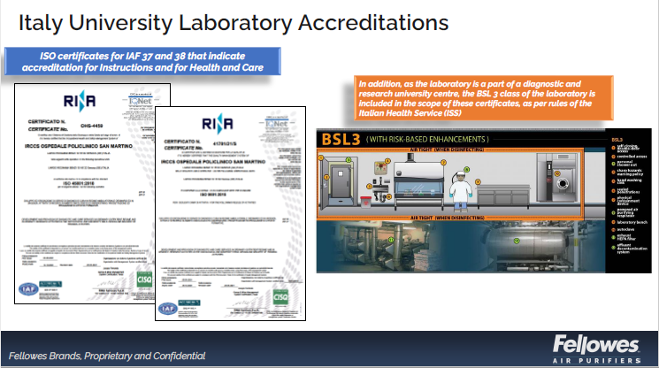
Task: Click 'Fellowes Brands, Proprietary and Confidential' footer text
Action: click(x=106, y=356)
